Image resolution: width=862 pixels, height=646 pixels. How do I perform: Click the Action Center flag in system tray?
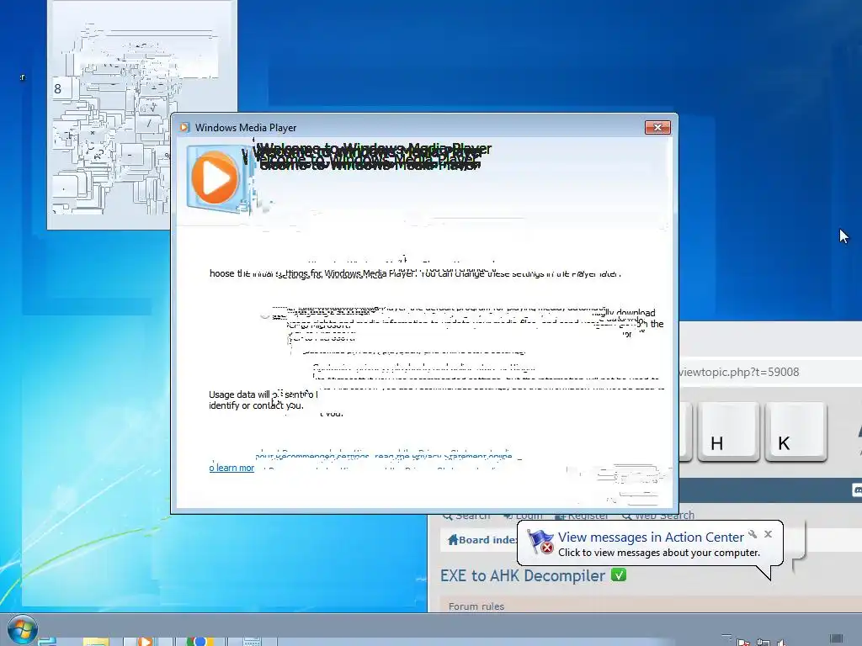(743, 642)
